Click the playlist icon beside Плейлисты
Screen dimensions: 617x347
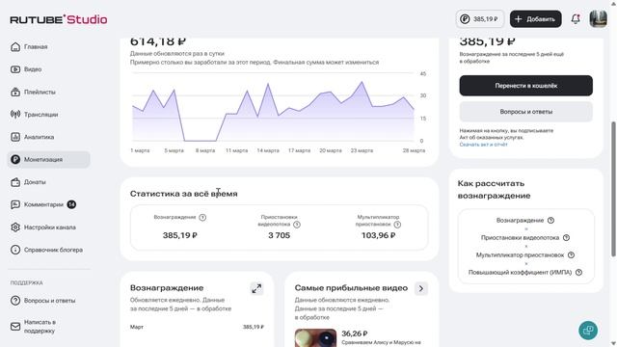tap(15, 93)
